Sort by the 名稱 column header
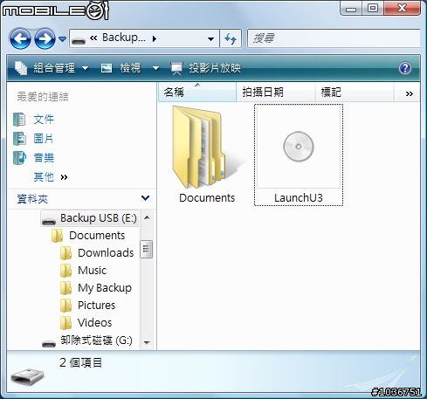 197,93
